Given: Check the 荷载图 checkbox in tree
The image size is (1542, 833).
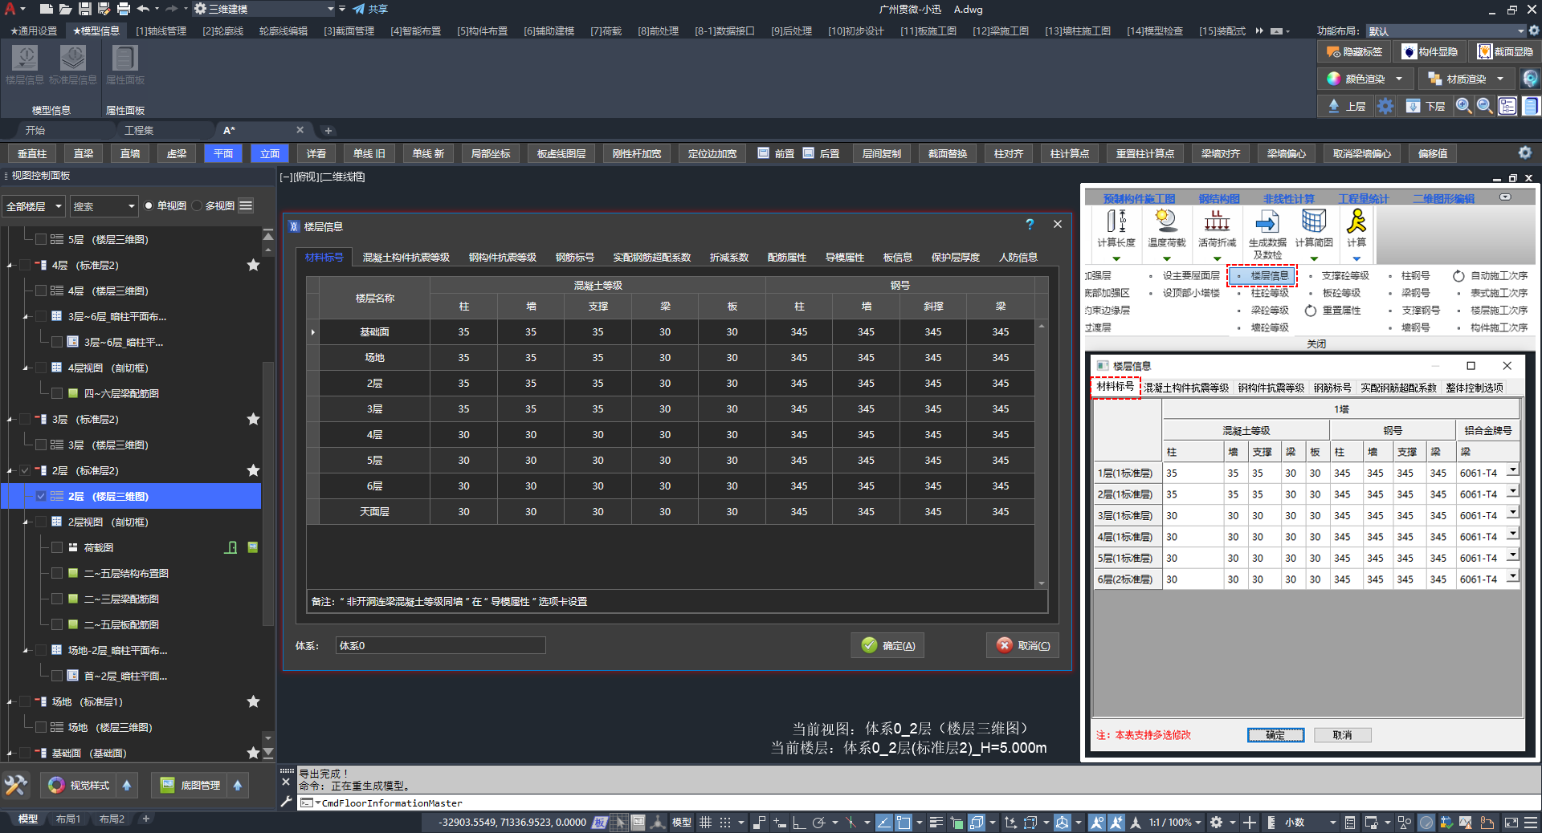Looking at the screenshot, I should click(57, 547).
